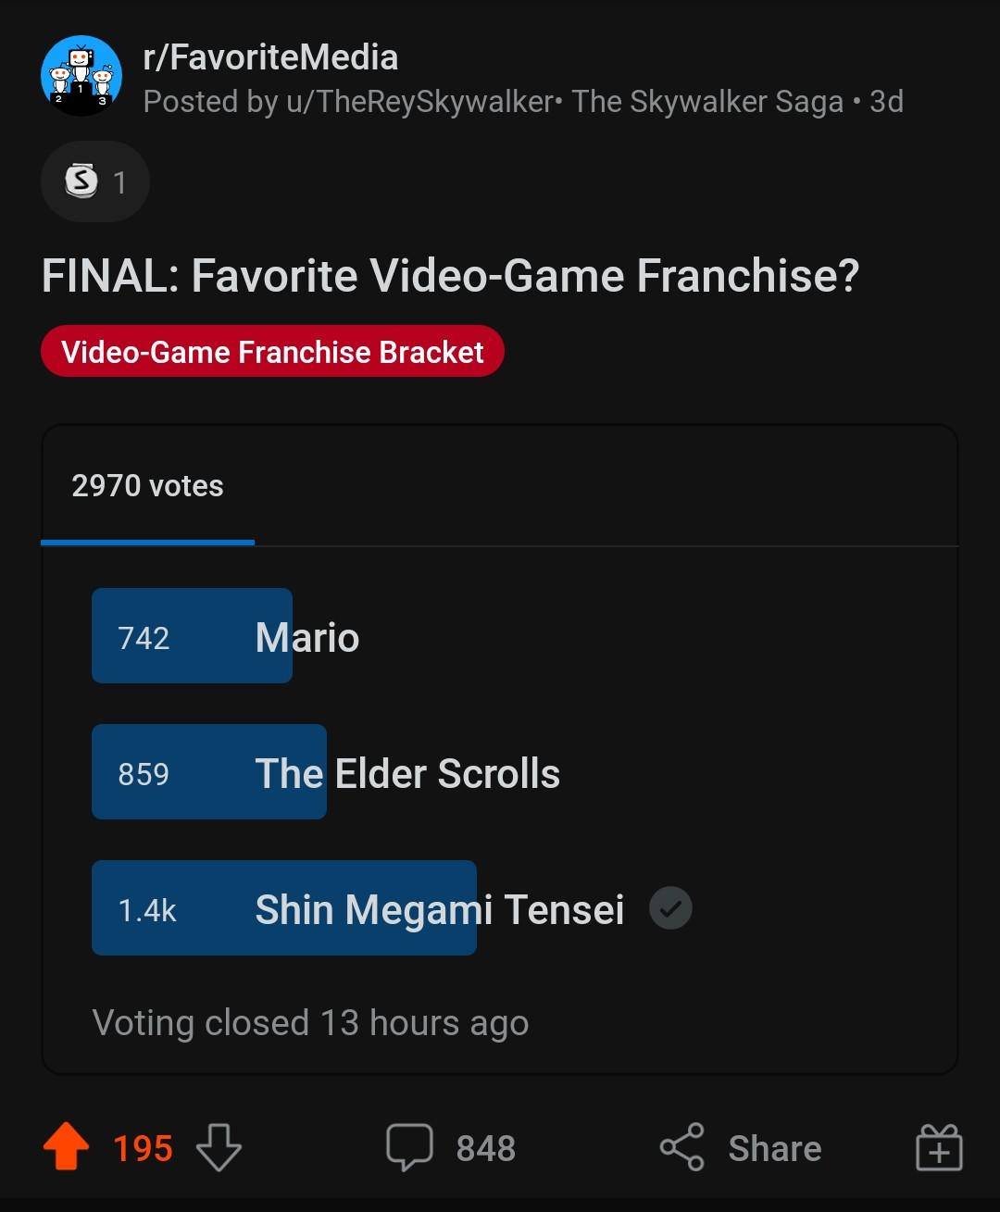Click the Video-Game Franchise Bracket flair
This screenshot has height=1212, width=1000.
(x=272, y=351)
